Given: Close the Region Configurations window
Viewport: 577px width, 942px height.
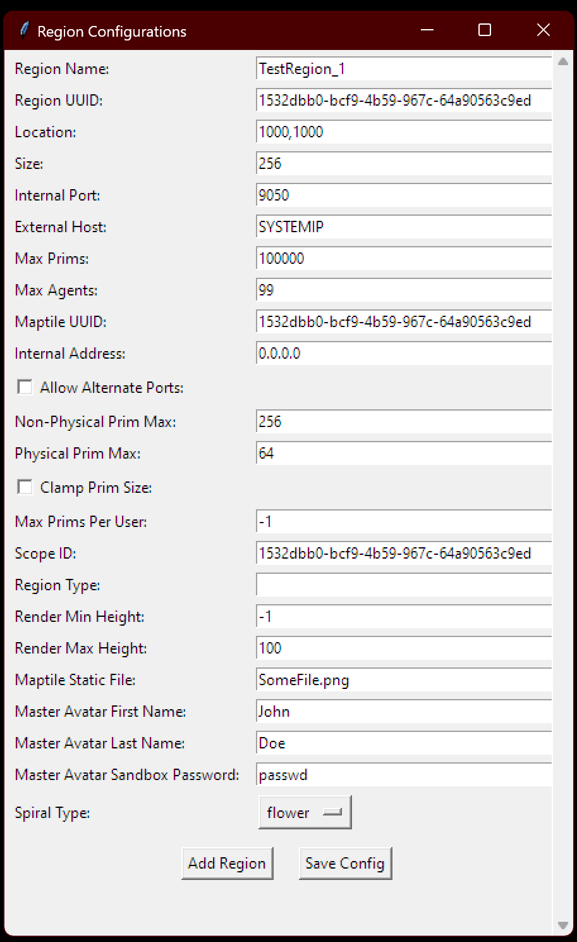Looking at the screenshot, I should click(x=543, y=30).
